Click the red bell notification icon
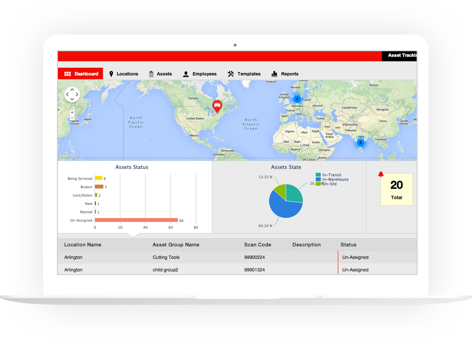The image size is (472, 341). [381, 174]
